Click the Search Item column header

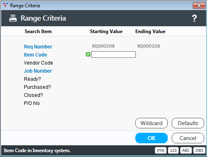[x=38, y=31]
